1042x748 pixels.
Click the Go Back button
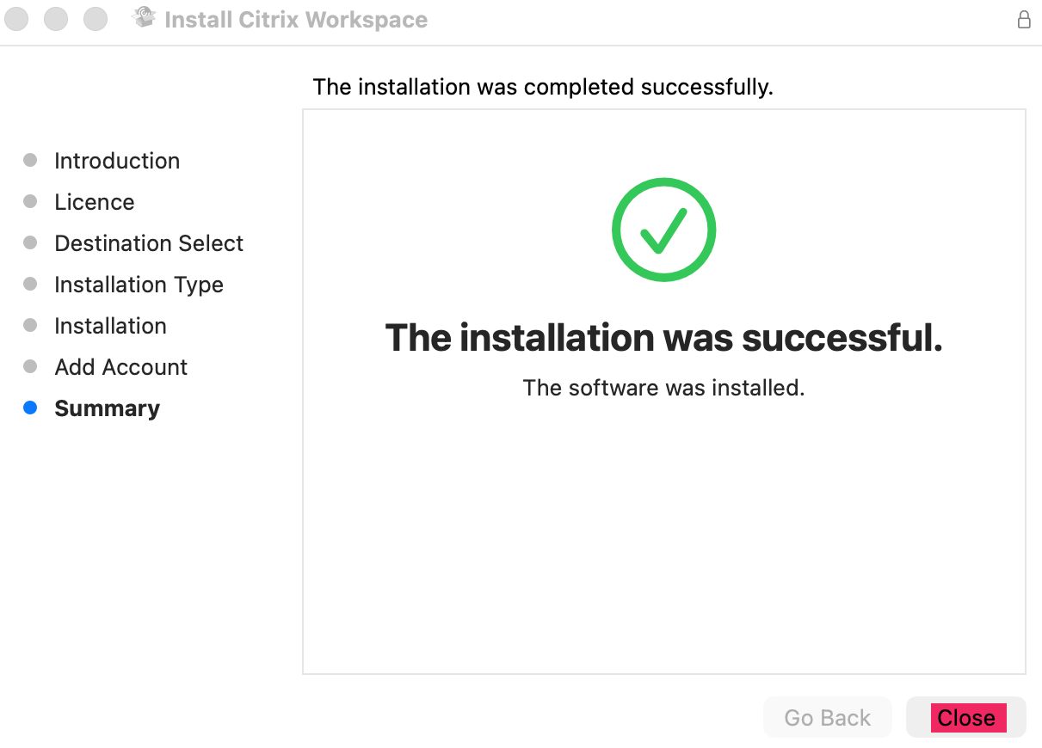pyautogui.click(x=827, y=718)
